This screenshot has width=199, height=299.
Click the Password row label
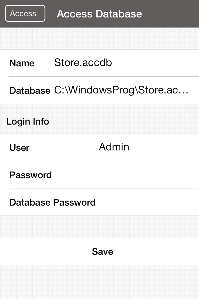pyautogui.click(x=30, y=175)
